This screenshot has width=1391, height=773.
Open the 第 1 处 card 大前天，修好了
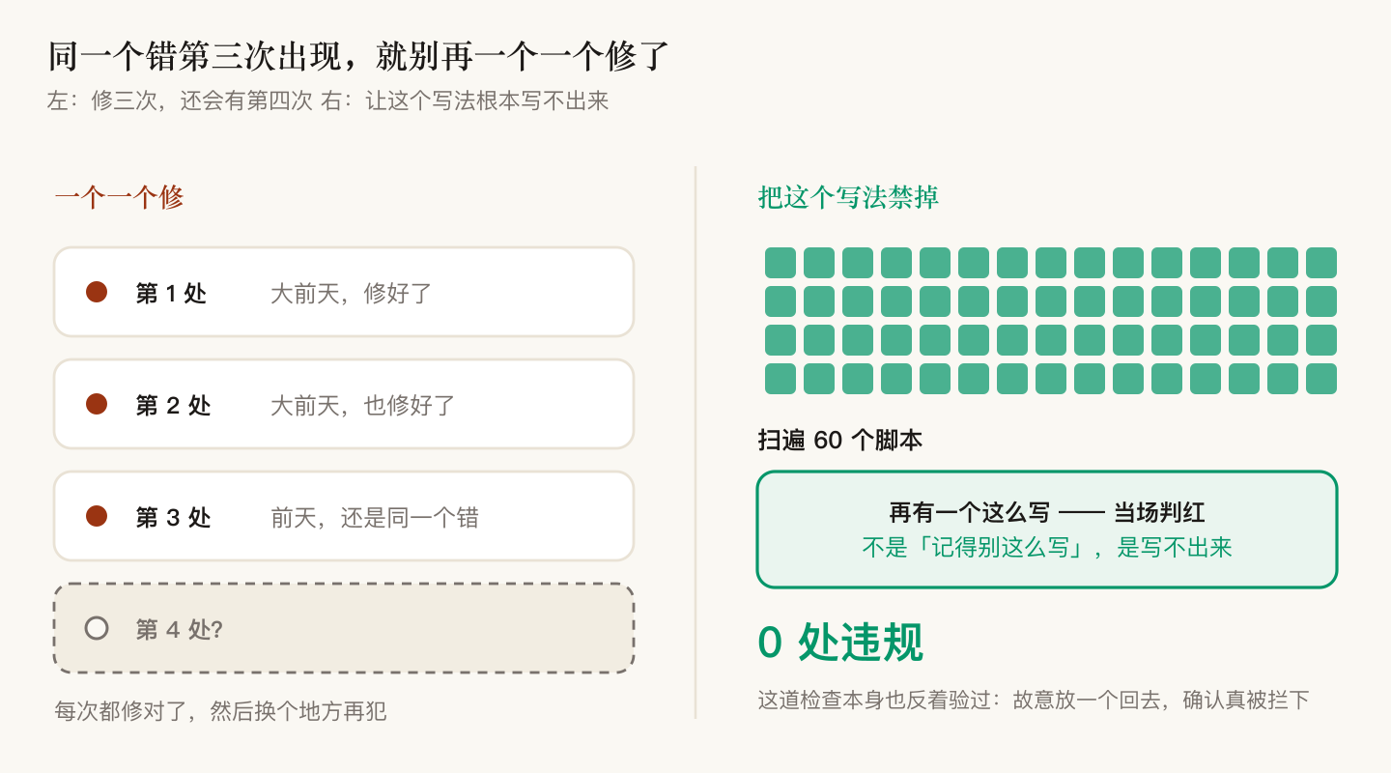(344, 292)
